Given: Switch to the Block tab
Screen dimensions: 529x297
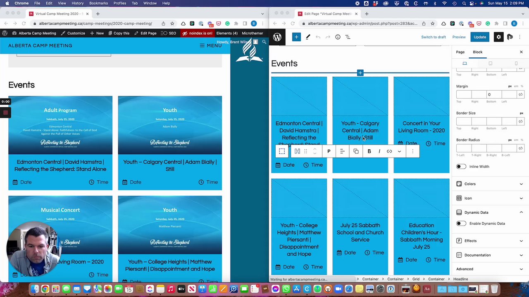Looking at the screenshot, I should (x=478, y=52).
